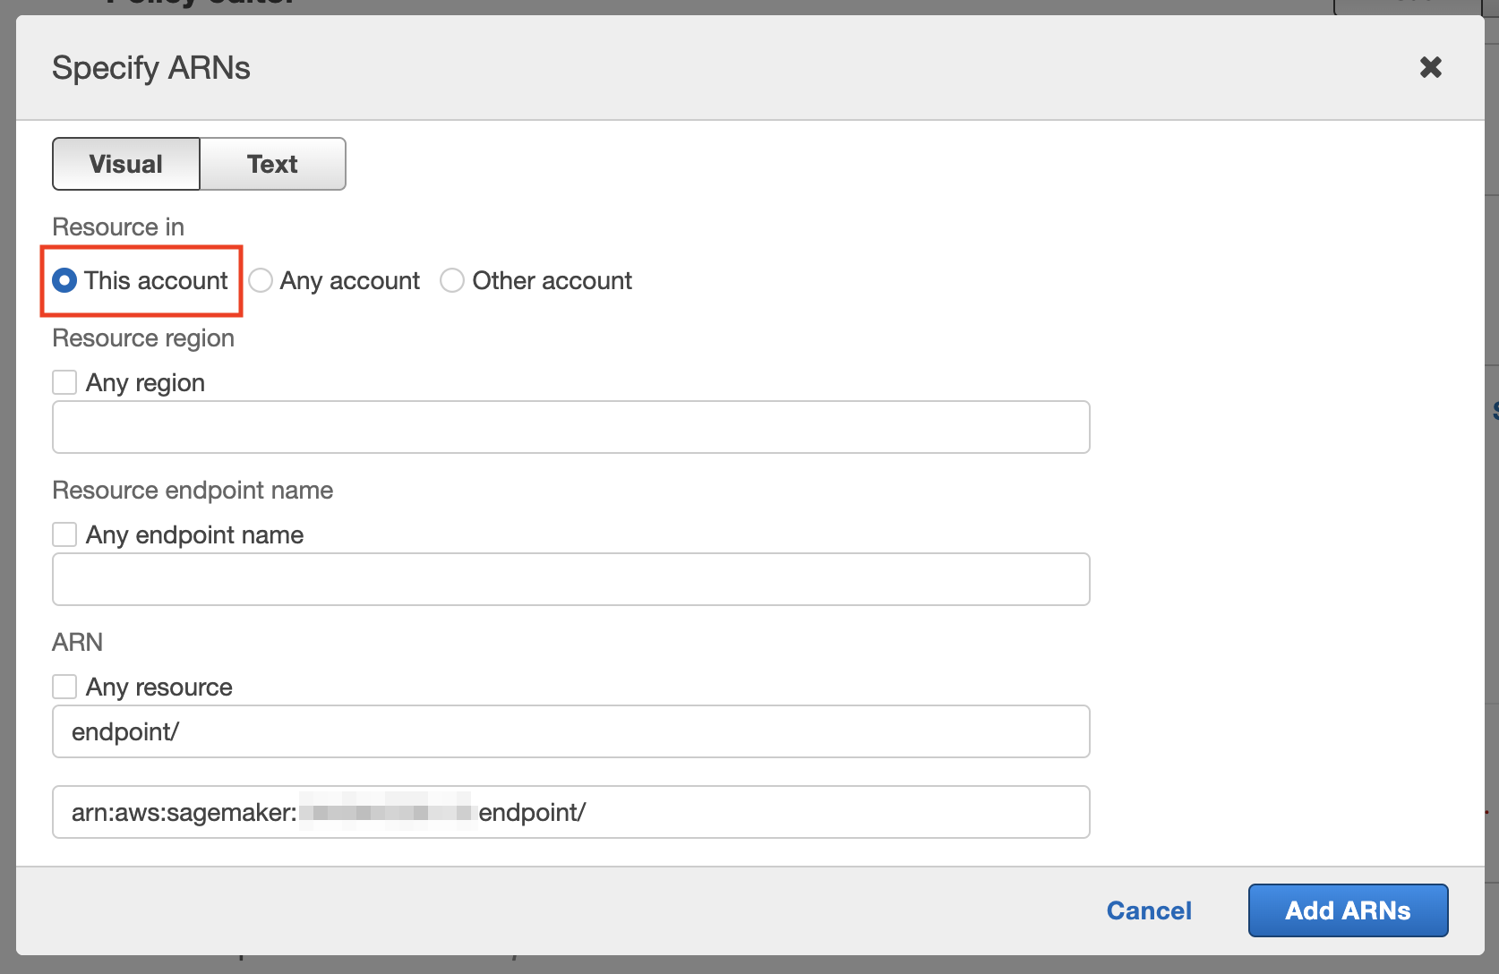
Task: Switch to the Text tab
Action: [x=272, y=164]
